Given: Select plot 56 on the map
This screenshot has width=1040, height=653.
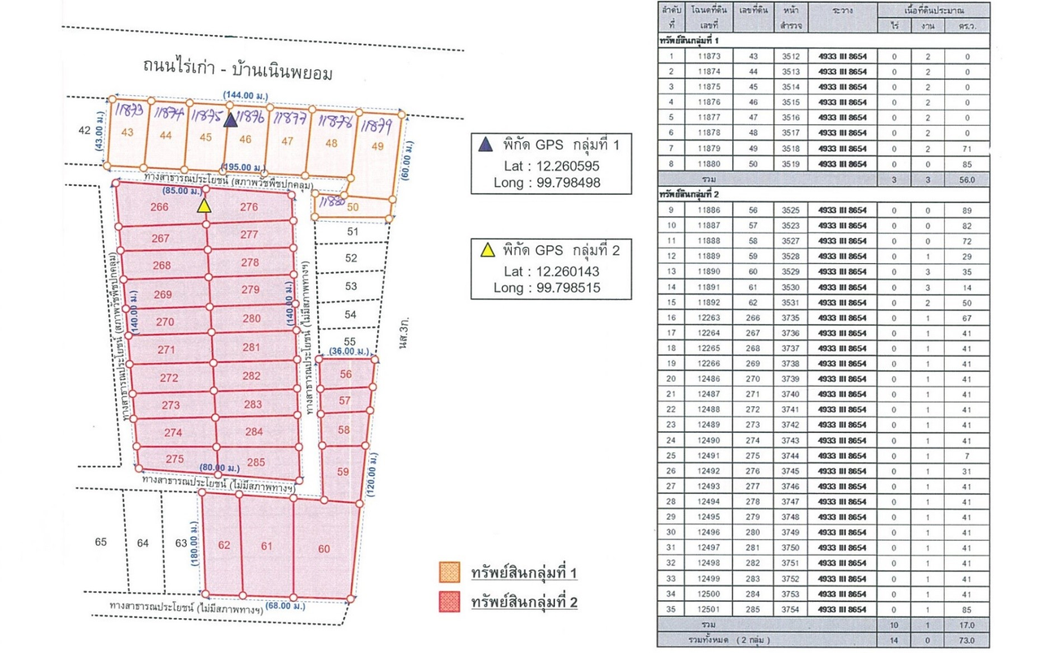Looking at the screenshot, I should (345, 374).
